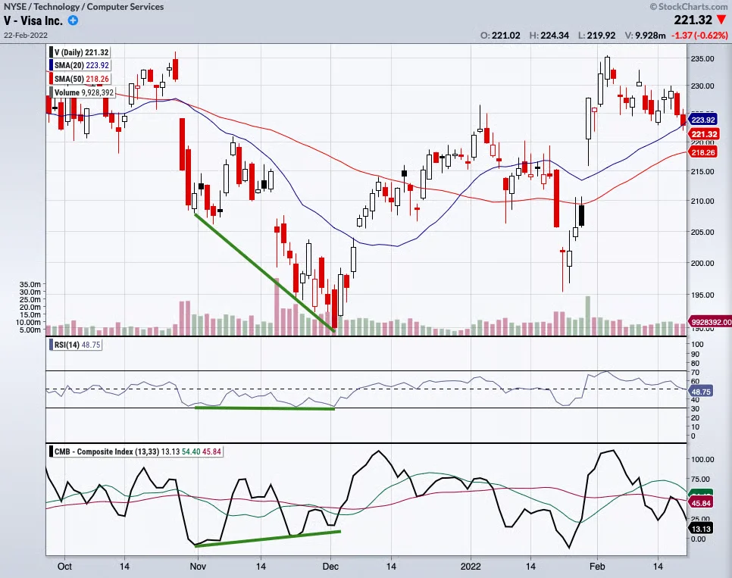Image resolution: width=732 pixels, height=578 pixels.
Task: Click the 45.84 composite index axis tag
Action: [x=701, y=503]
